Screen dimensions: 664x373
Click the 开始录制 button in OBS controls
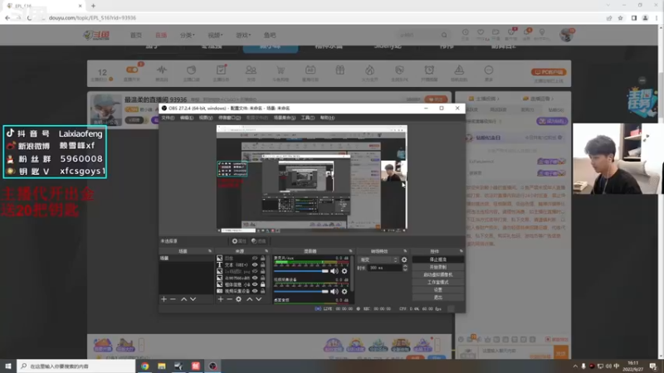438,267
